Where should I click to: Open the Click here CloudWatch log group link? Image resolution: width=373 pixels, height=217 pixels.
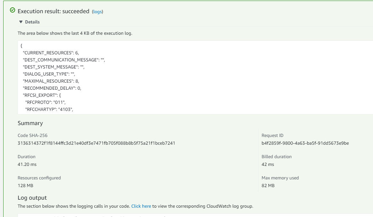(x=141, y=206)
